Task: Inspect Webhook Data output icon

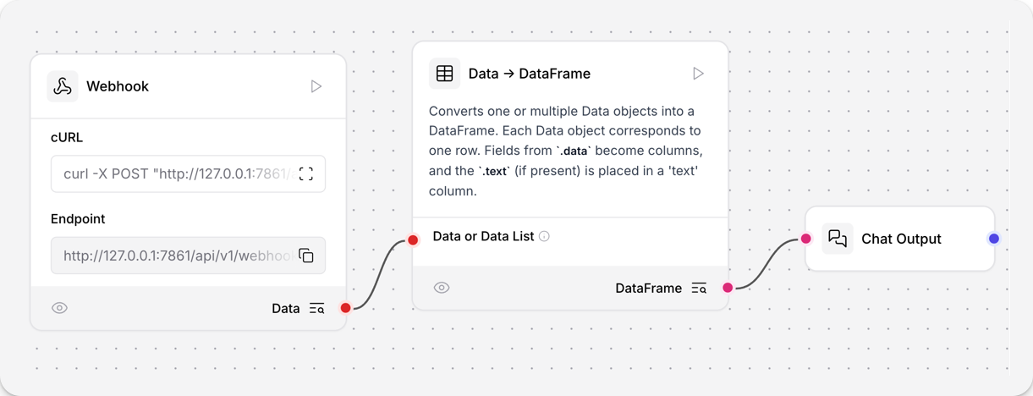Action: [316, 309]
